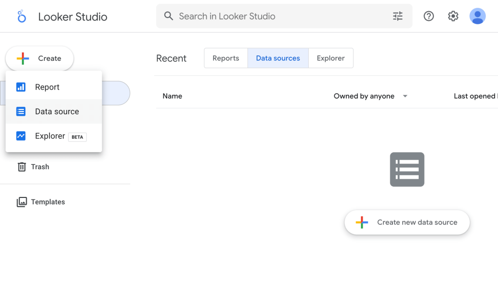Sort by the Name column header

(172, 96)
